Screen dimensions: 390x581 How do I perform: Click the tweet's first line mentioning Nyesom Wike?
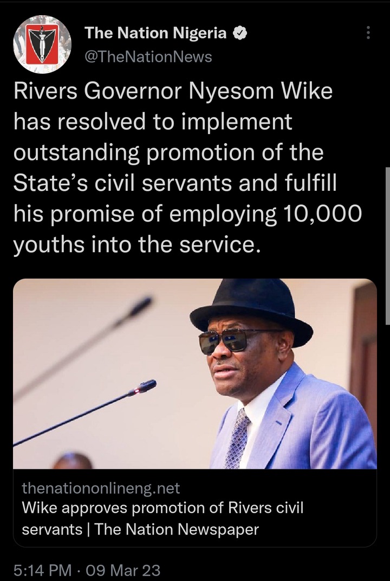coord(173,92)
